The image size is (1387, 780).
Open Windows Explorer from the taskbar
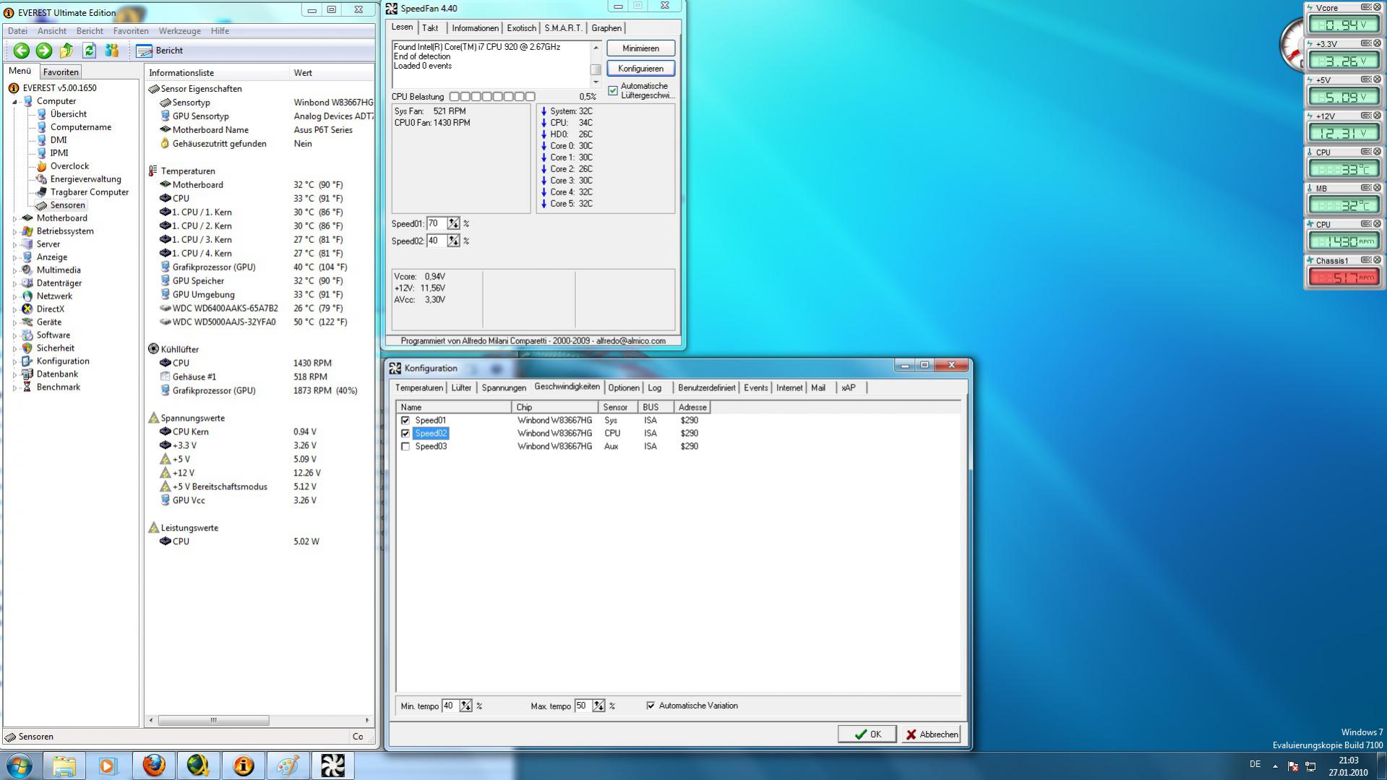64,766
